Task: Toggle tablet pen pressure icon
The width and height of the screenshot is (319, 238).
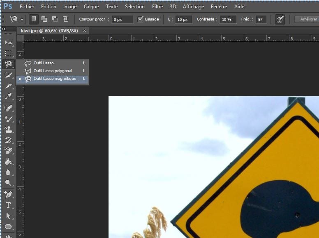Action: click(280, 20)
